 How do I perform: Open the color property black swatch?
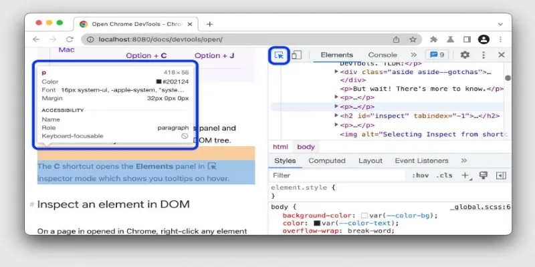(x=317, y=224)
